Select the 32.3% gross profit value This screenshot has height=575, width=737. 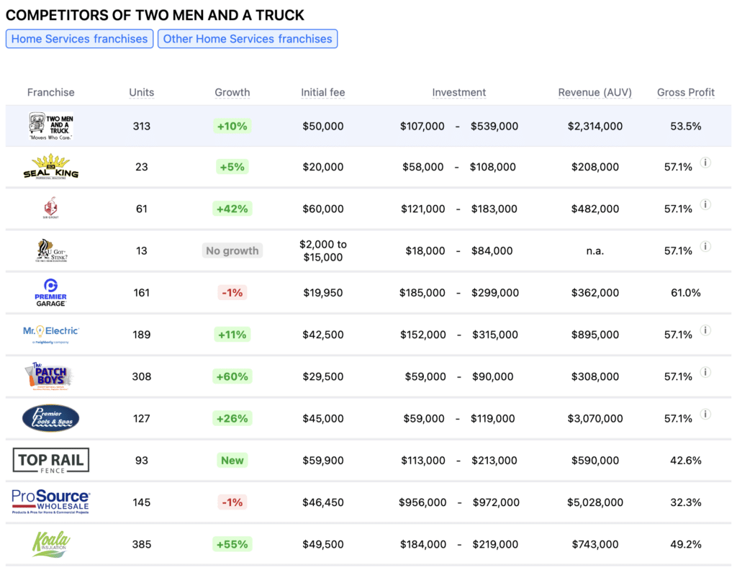point(686,502)
